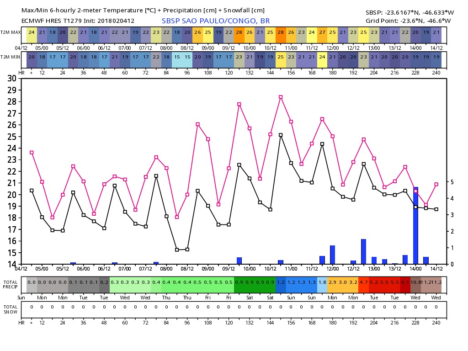This screenshot has width=468, height=351.
Task: Select the ECMWF HRES T1279 Init text
Action: (78, 21)
